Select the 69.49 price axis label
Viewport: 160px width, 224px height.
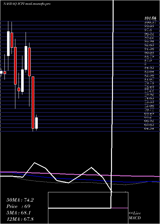pos(149,113)
